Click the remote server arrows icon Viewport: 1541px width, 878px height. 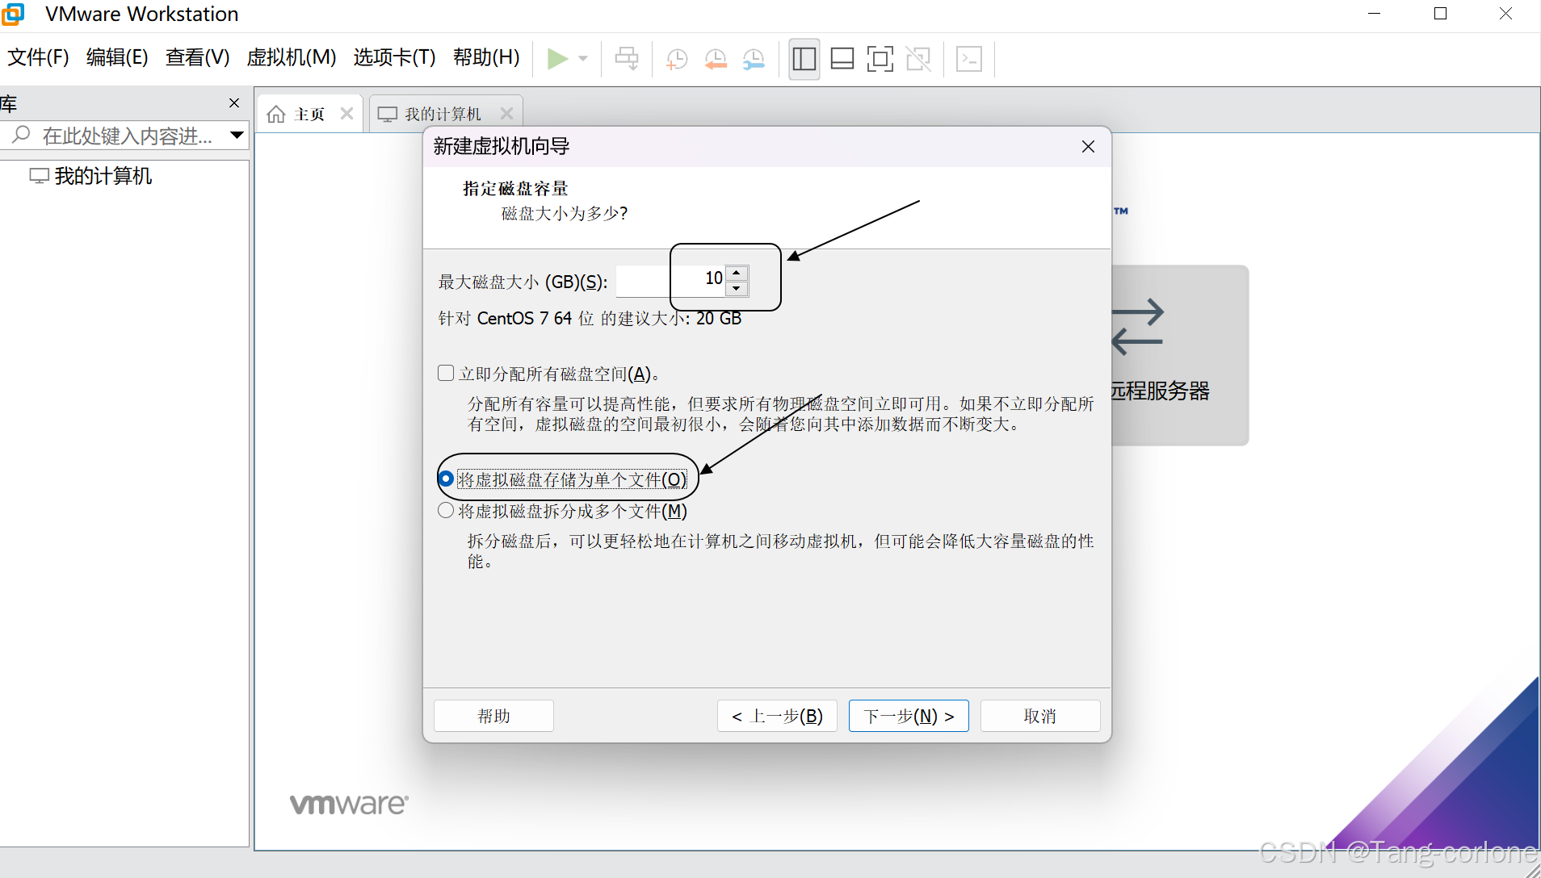pyautogui.click(x=1138, y=328)
